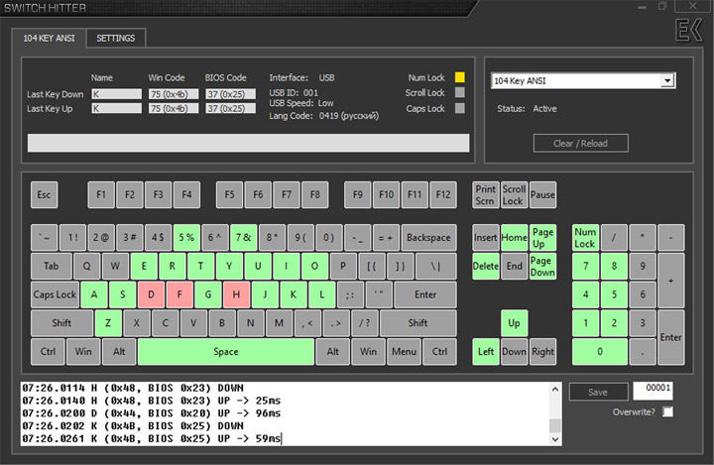Click the Caps Lock indicator box

pyautogui.click(x=459, y=109)
